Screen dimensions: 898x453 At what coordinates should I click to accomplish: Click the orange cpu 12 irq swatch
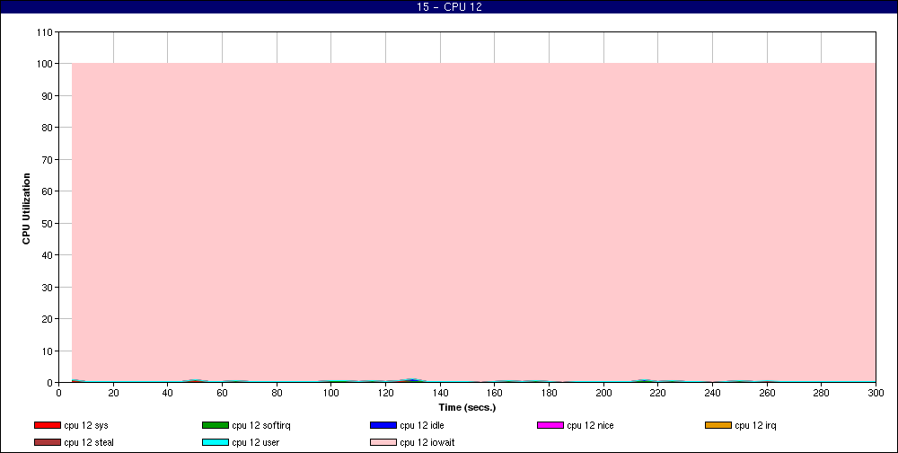pos(718,425)
